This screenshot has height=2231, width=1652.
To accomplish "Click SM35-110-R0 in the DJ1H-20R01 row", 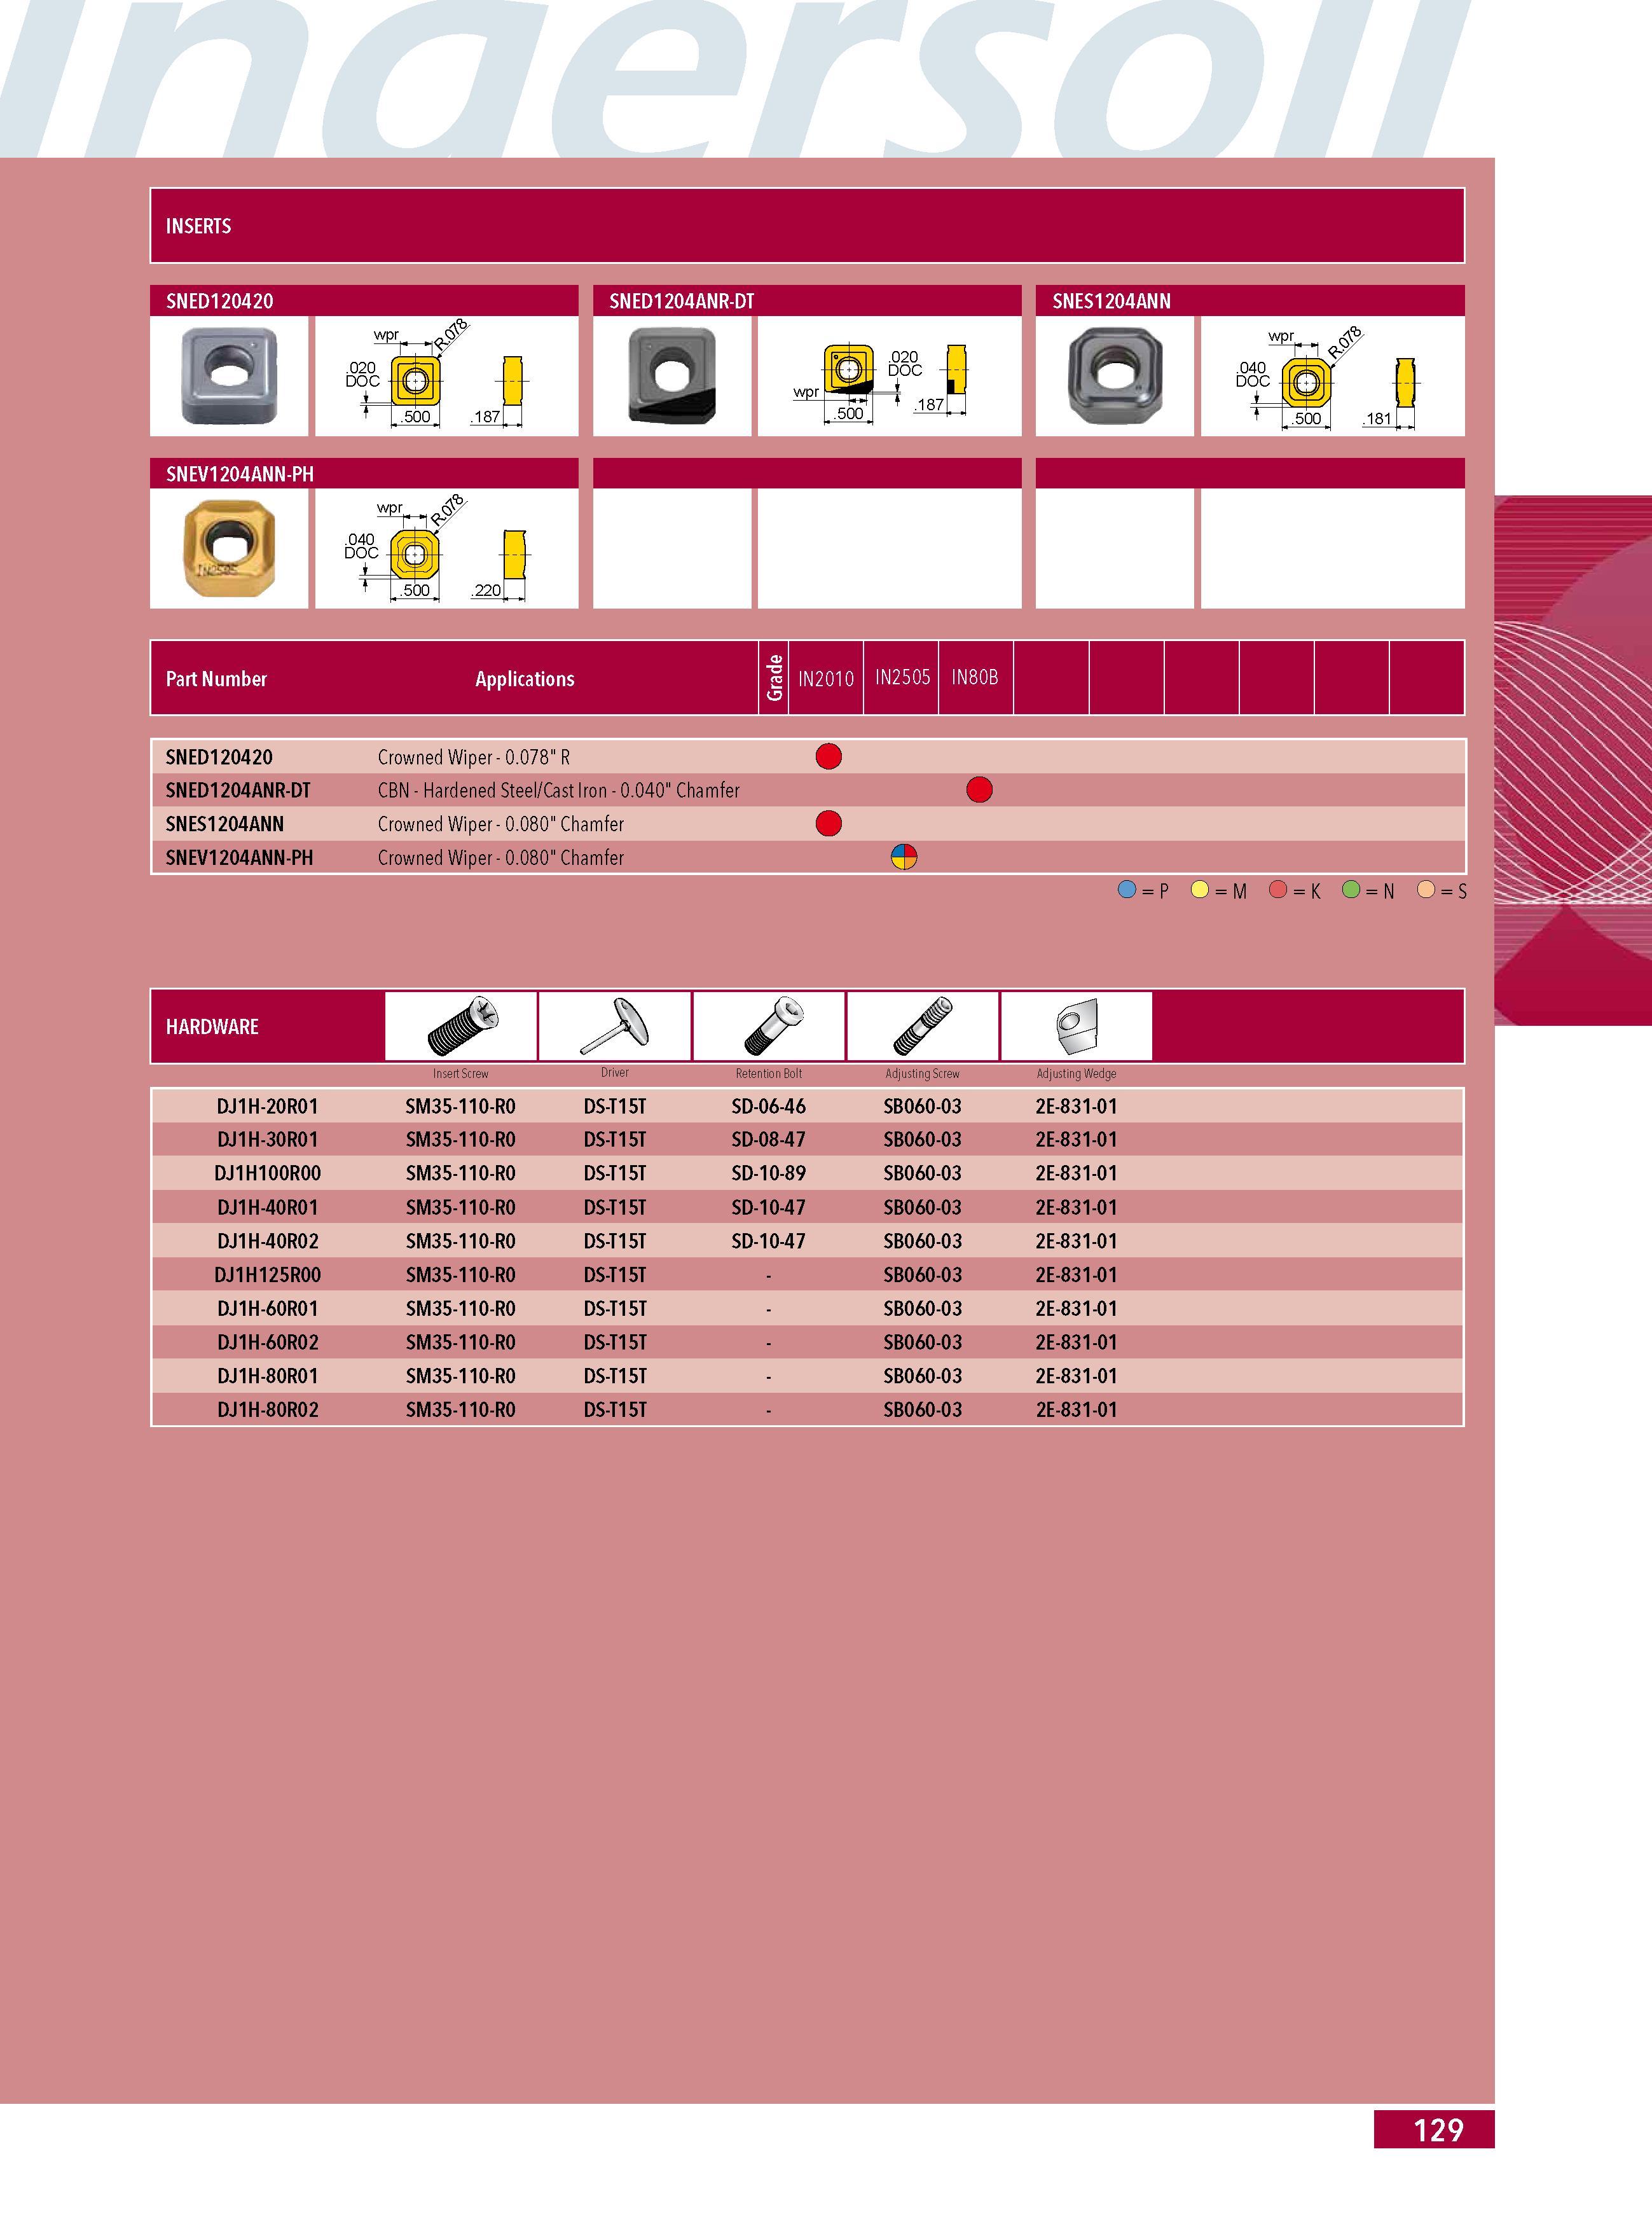I will click(x=461, y=1107).
